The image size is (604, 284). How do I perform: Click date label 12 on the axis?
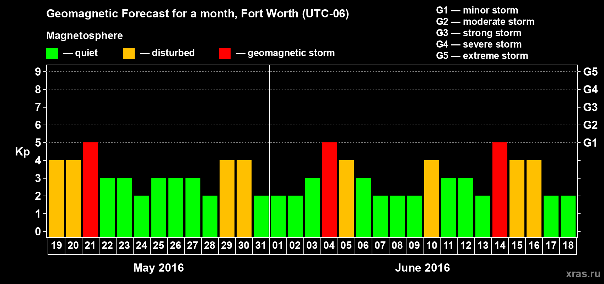tap(466, 246)
